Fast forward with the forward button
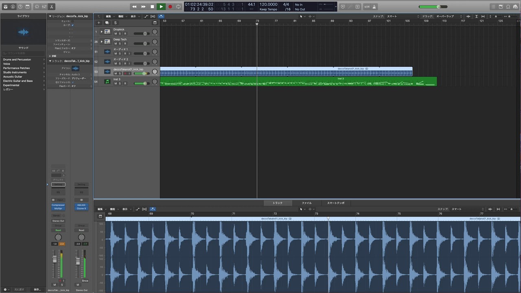This screenshot has height=293, width=521. (143, 7)
